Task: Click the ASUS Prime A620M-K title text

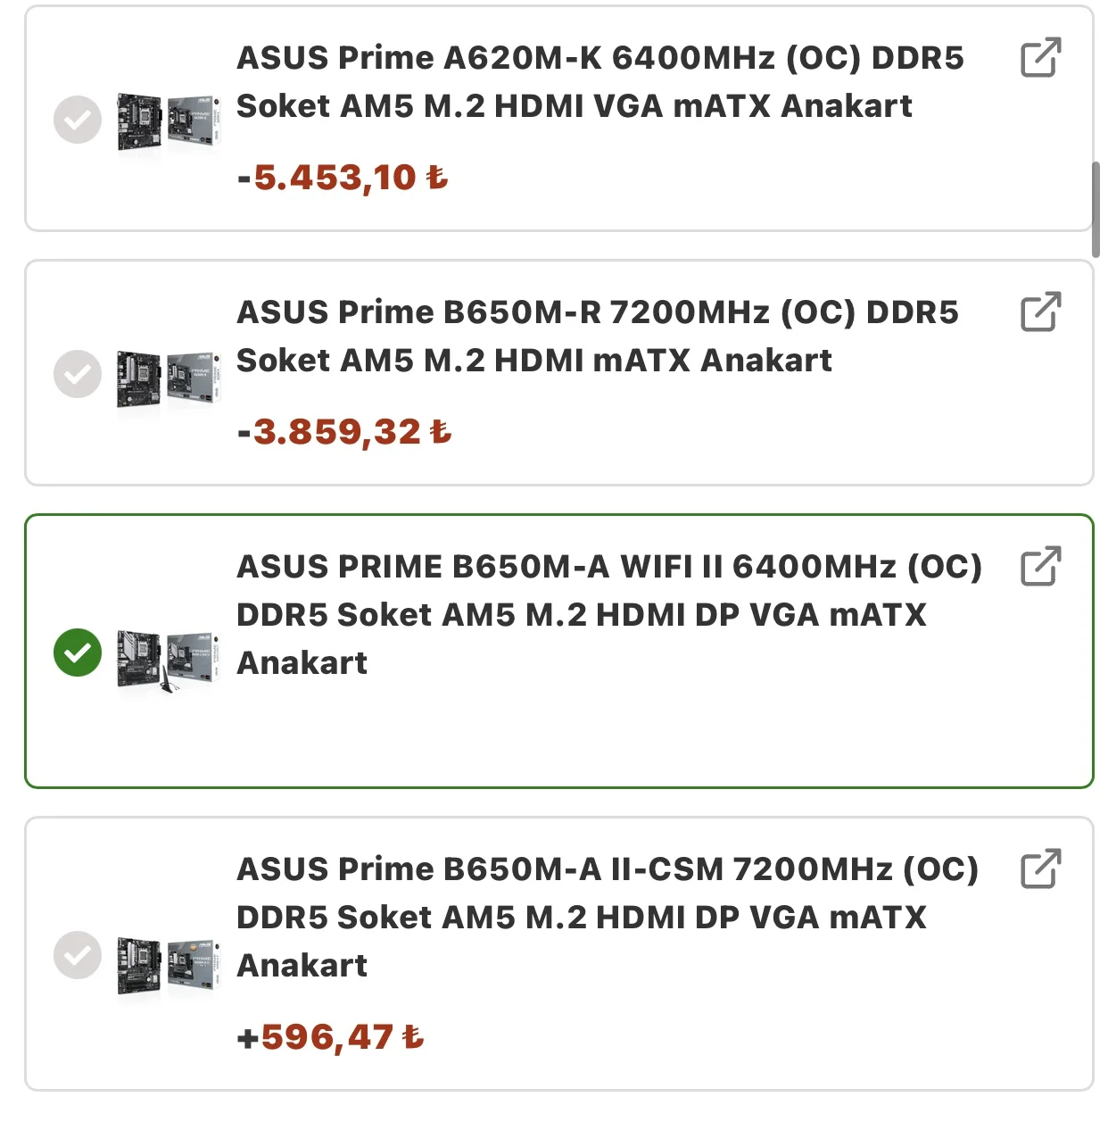Action: (599, 82)
